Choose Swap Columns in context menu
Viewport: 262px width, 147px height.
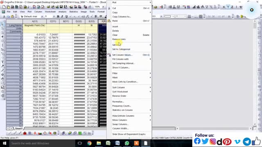[x=129, y=124]
